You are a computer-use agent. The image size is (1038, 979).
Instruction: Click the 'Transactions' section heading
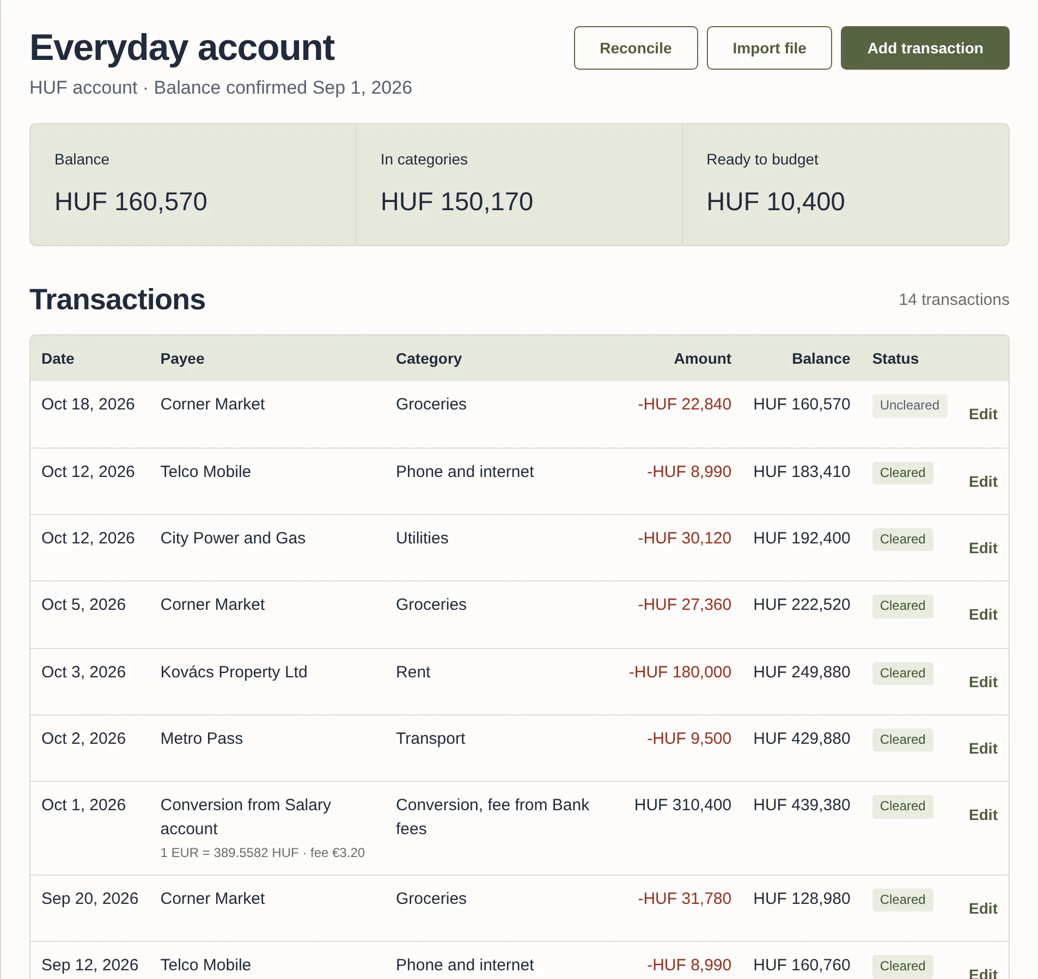pyautogui.click(x=117, y=299)
